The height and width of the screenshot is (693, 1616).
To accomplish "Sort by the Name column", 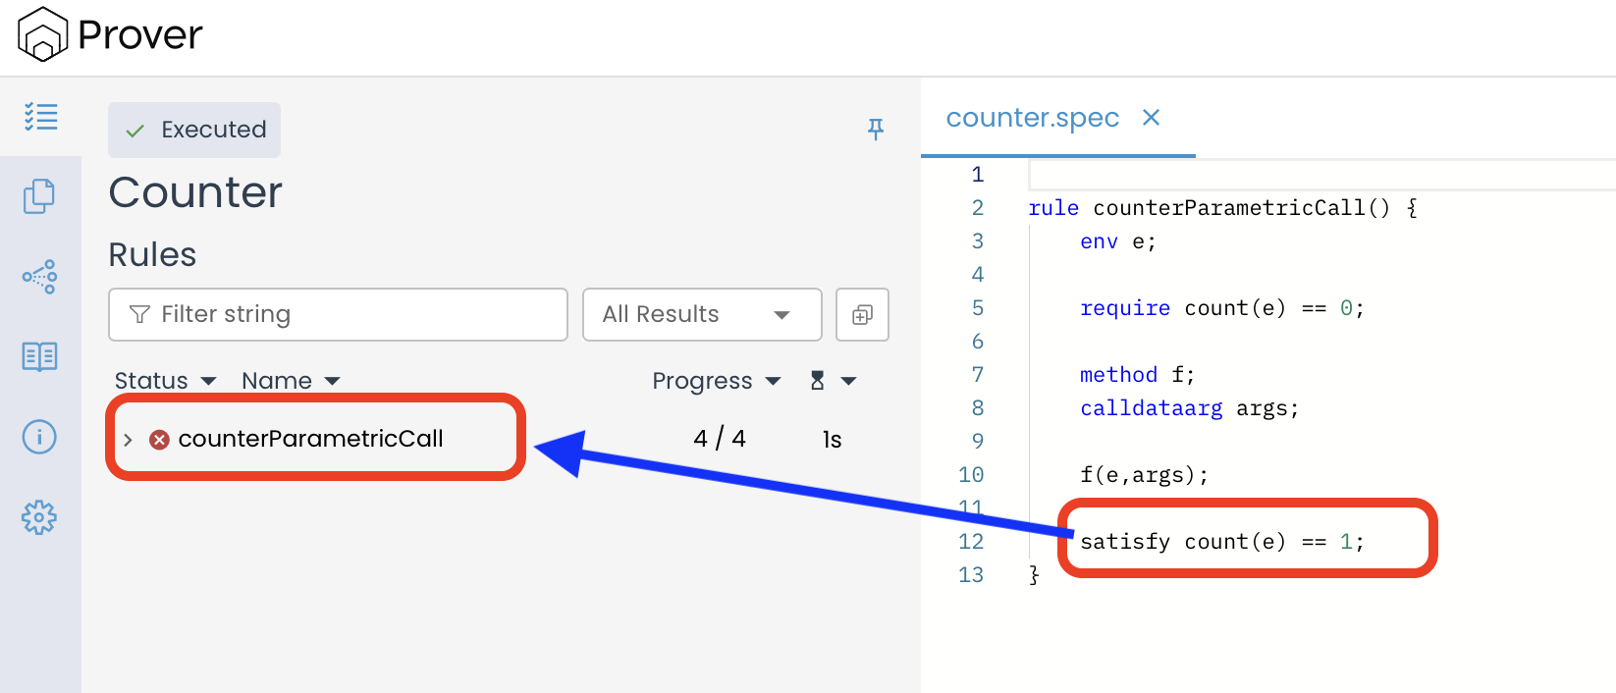I will point(290,381).
